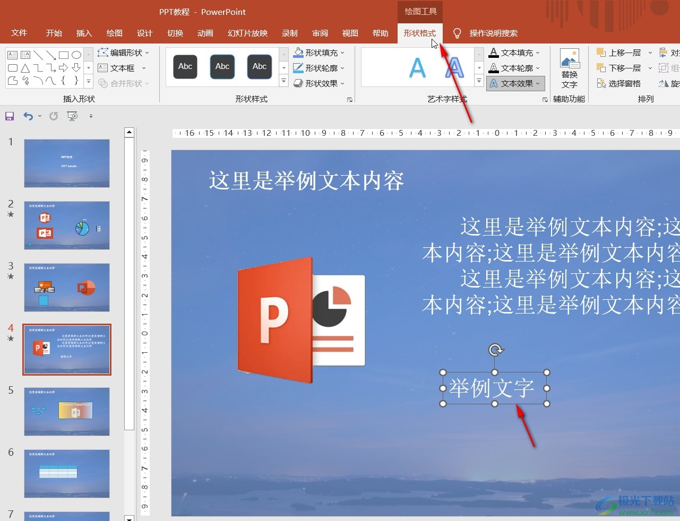Viewport: 680px width, 521px height.
Task: Select slide 5 thumbnail
Action: coord(67,412)
